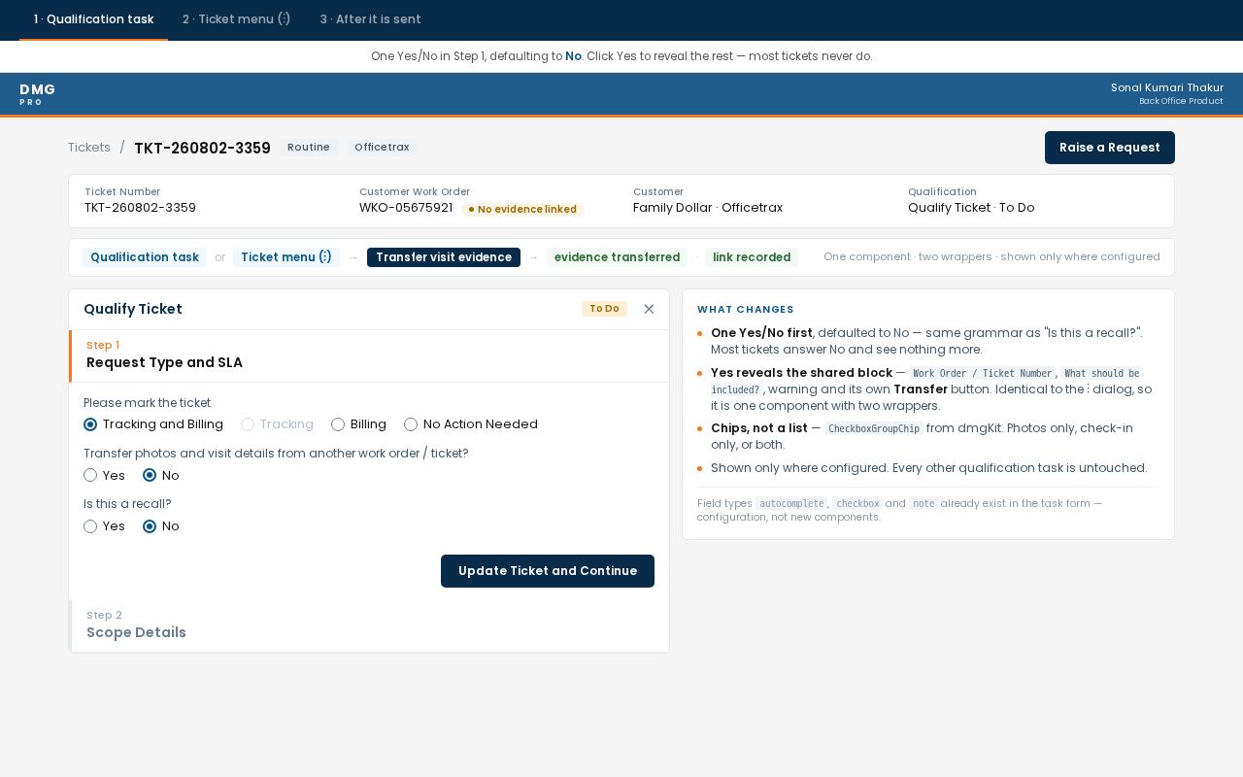The height and width of the screenshot is (777, 1243).
Task: Click Qualify Ticket · To Do value
Action: 971,208
